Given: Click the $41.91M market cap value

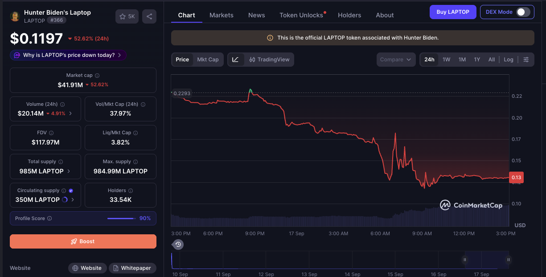Looking at the screenshot, I should pyautogui.click(x=70, y=84).
